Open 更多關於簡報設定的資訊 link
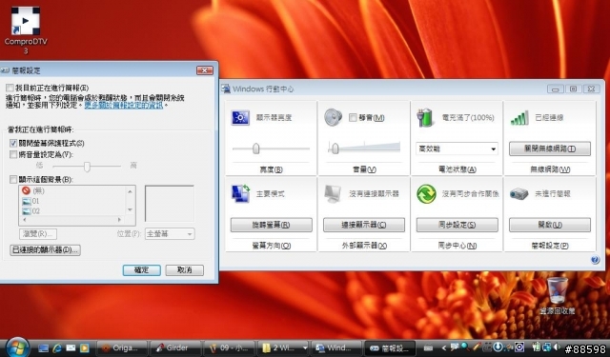The image size is (610, 357). 124,105
